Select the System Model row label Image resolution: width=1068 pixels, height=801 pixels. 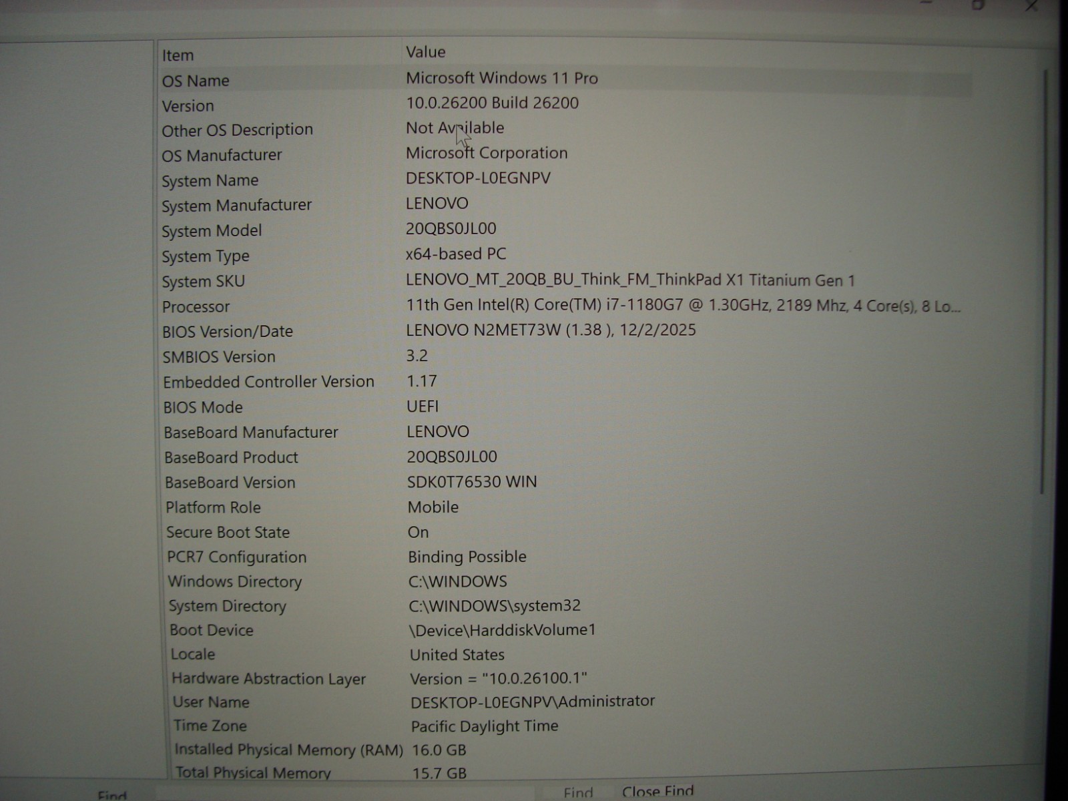(212, 231)
